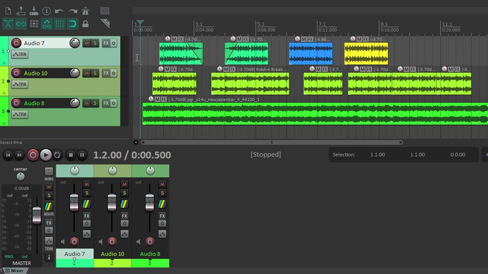Arm Audio 8 mixer strip record button
The image size is (488, 274).
coord(150,241)
